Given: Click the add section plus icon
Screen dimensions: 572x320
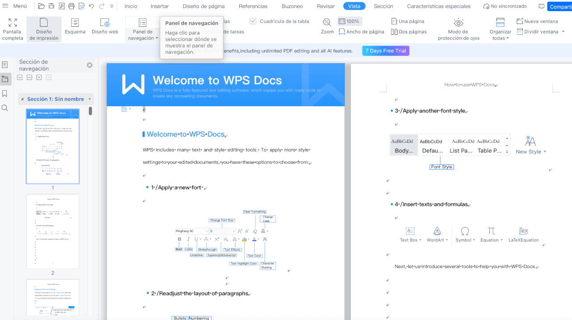Looking at the screenshot, I should (39, 77).
